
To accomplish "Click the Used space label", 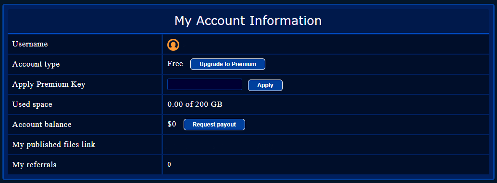I will [x=32, y=104].
